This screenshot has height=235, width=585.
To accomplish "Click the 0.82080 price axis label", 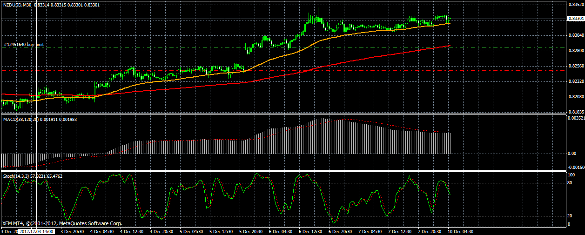I will (x=575, y=97).
